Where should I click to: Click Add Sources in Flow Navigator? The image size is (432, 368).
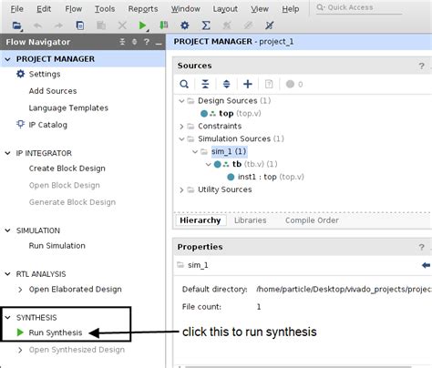coord(53,91)
